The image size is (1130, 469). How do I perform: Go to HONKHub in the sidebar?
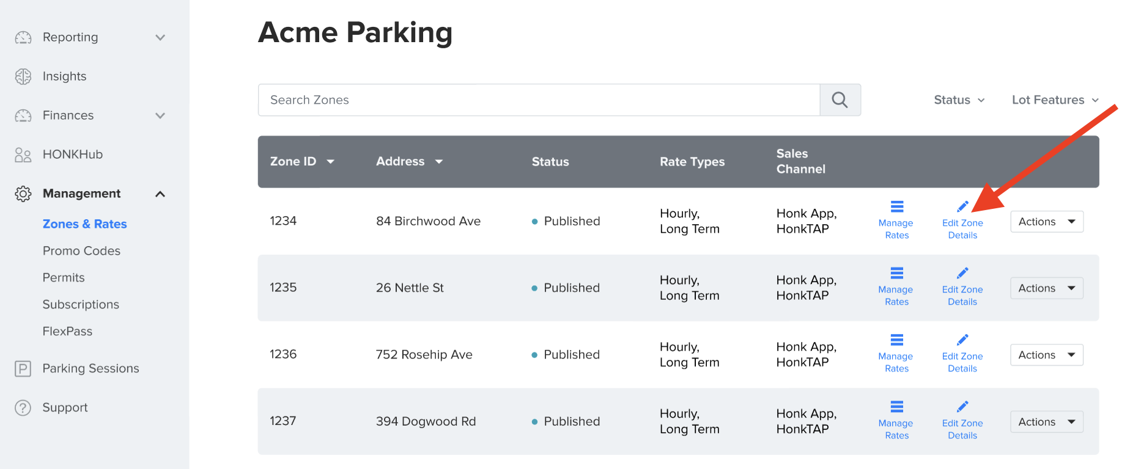pos(72,155)
